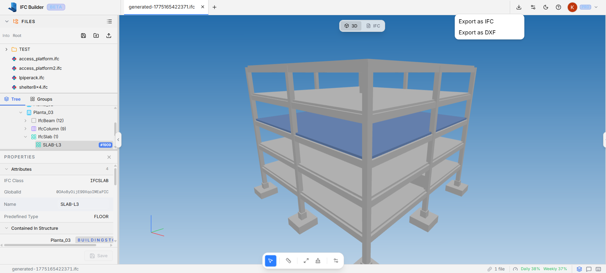The image size is (606, 273).
Task: Expand the IfcBeam (12) node
Action: [25, 121]
